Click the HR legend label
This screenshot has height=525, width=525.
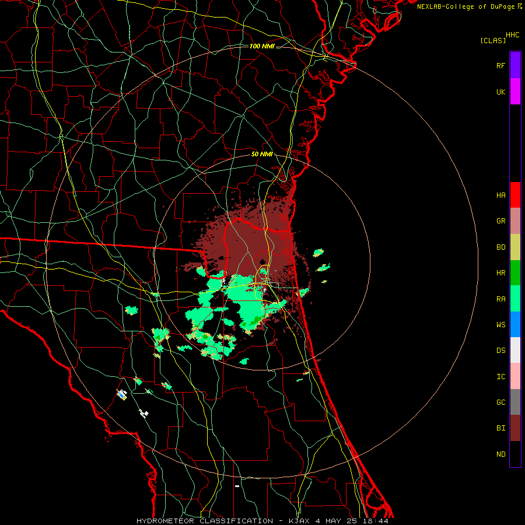pyautogui.click(x=501, y=273)
